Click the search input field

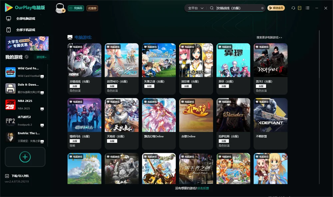click(238, 8)
